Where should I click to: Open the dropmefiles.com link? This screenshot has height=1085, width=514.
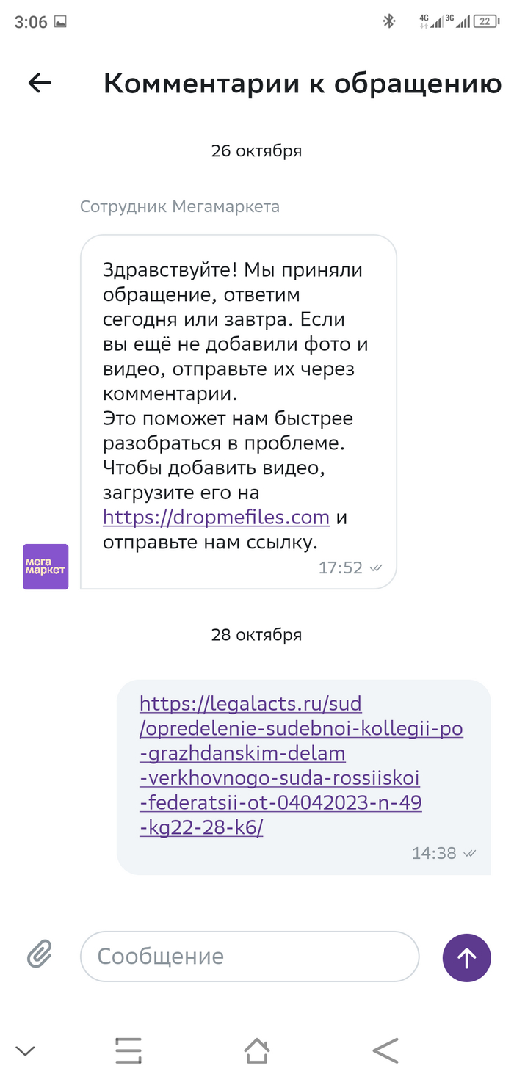pos(216,518)
